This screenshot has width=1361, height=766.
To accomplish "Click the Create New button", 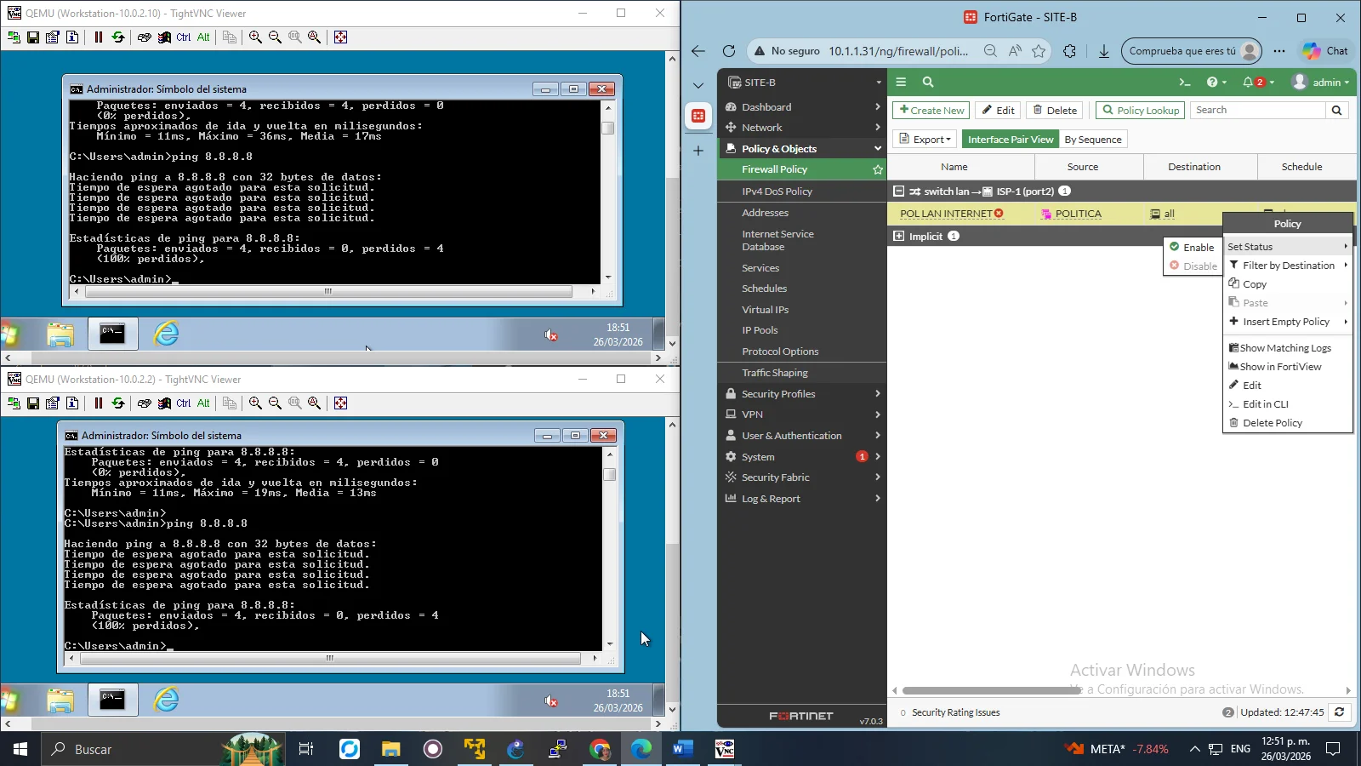I will tap(931, 110).
